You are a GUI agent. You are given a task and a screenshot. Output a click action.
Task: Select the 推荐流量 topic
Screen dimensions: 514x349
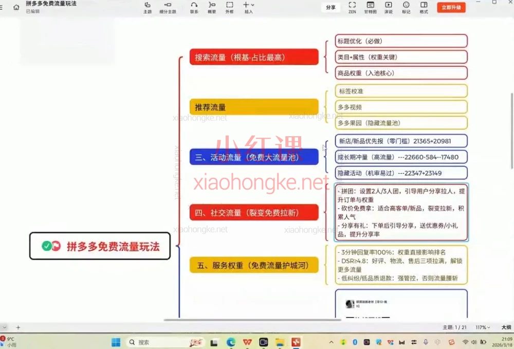tap(254, 107)
